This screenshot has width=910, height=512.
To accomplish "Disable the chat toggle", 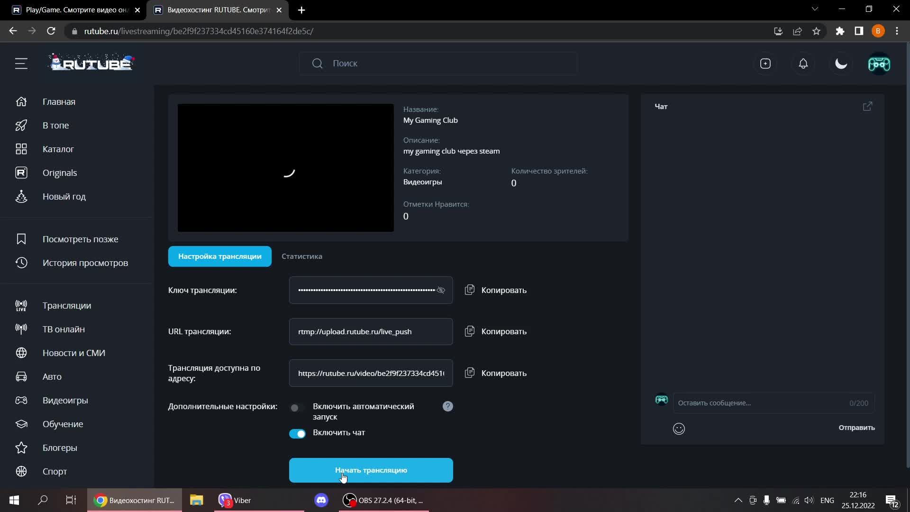I will coord(298,433).
